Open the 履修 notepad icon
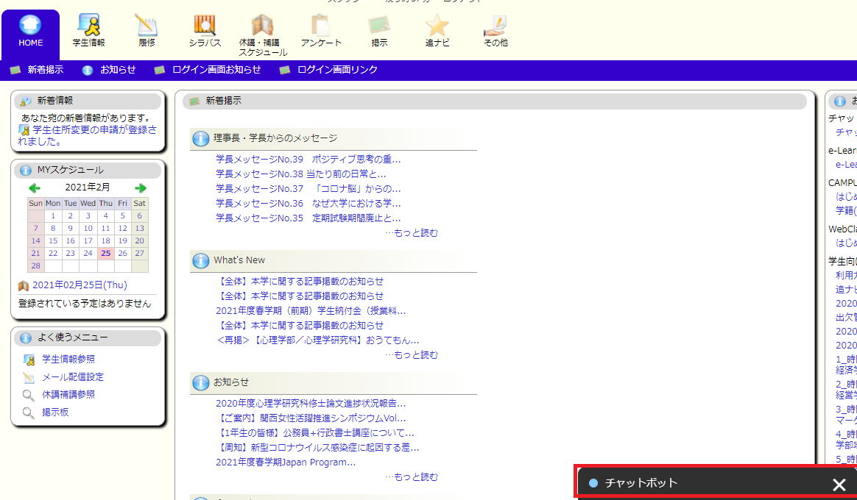Viewport: 857px width, 500px height. [x=147, y=25]
